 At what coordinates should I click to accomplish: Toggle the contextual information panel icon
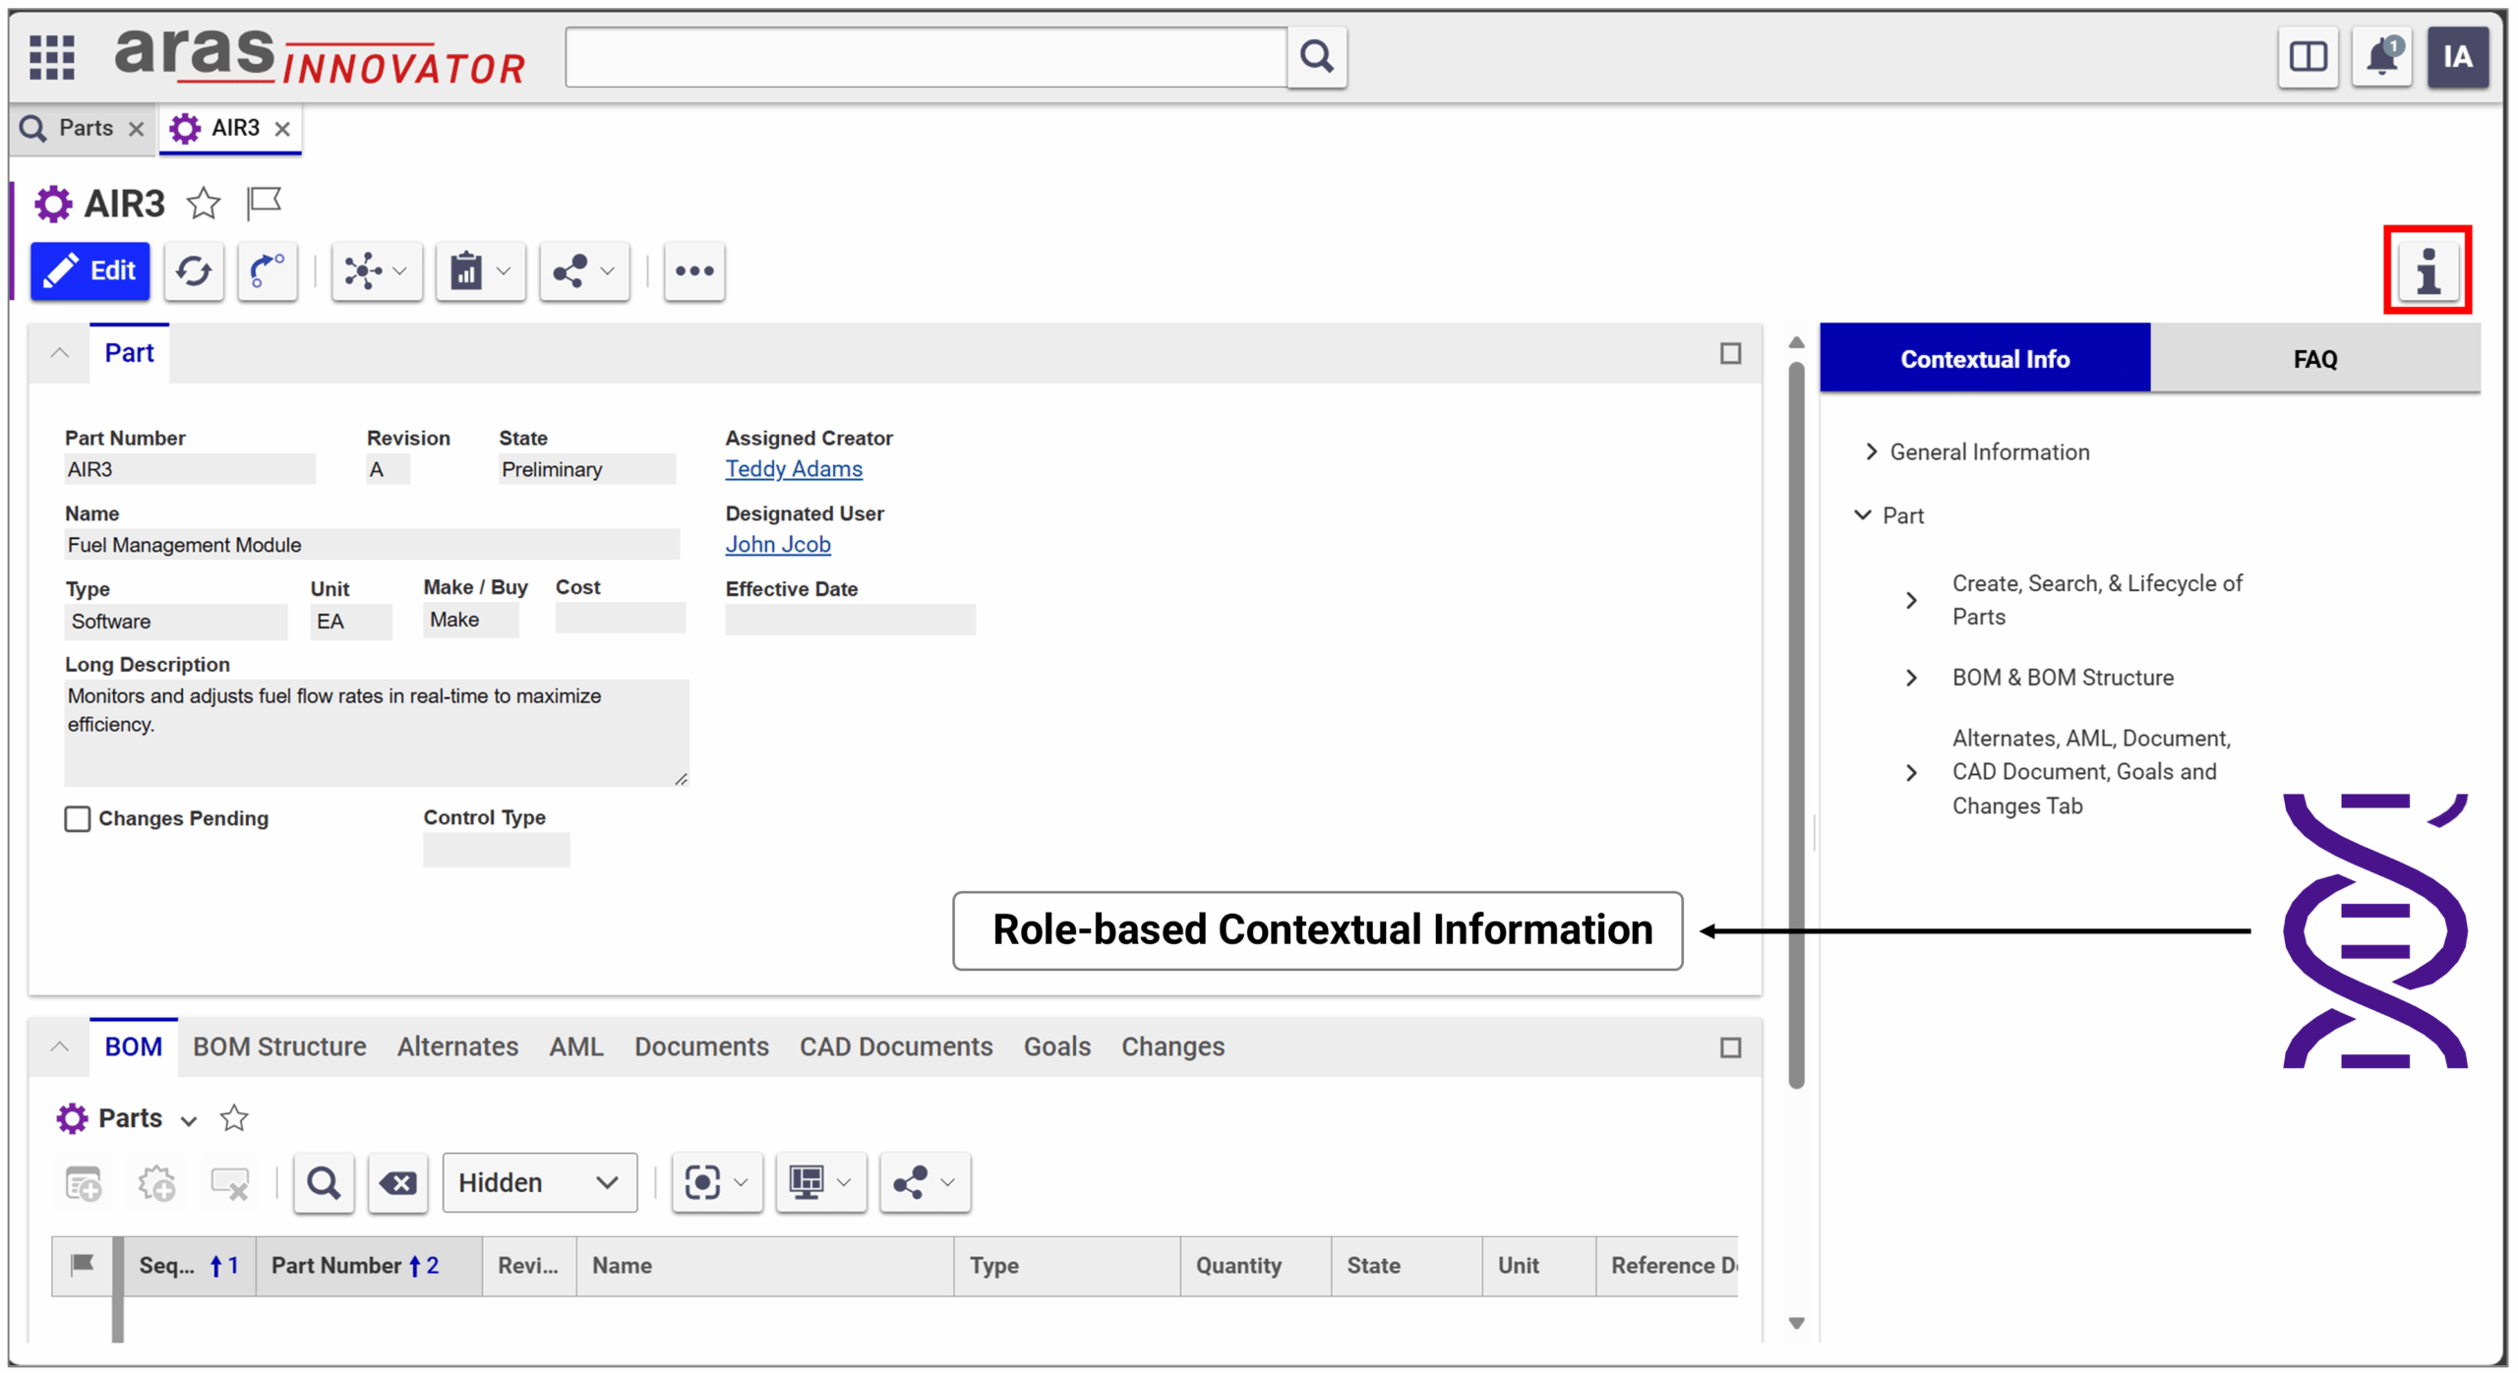(2427, 270)
